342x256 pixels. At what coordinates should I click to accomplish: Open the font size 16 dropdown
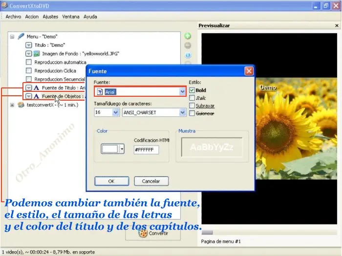pos(116,112)
